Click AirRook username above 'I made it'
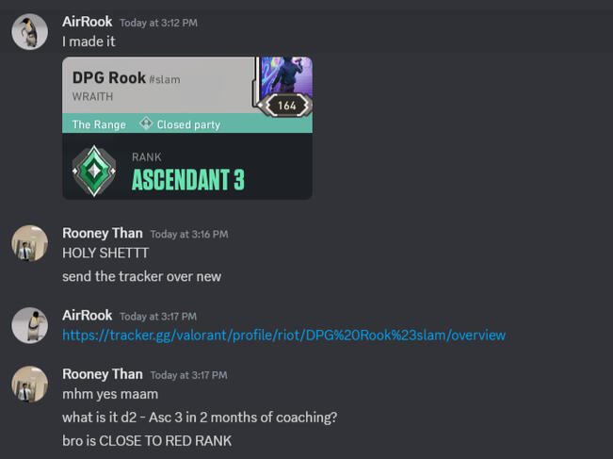This screenshot has height=459, width=613. pos(88,22)
